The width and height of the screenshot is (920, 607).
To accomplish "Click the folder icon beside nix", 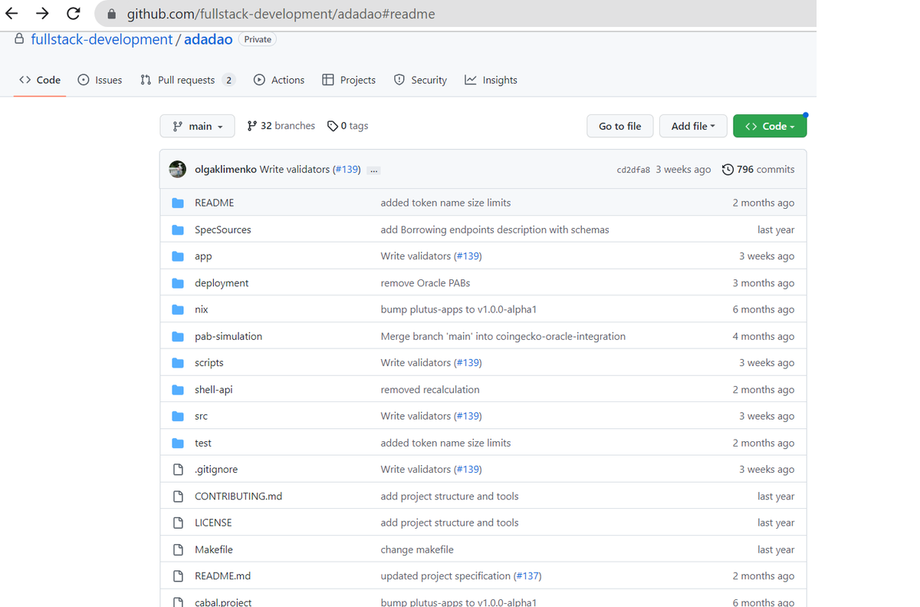I will click(178, 310).
